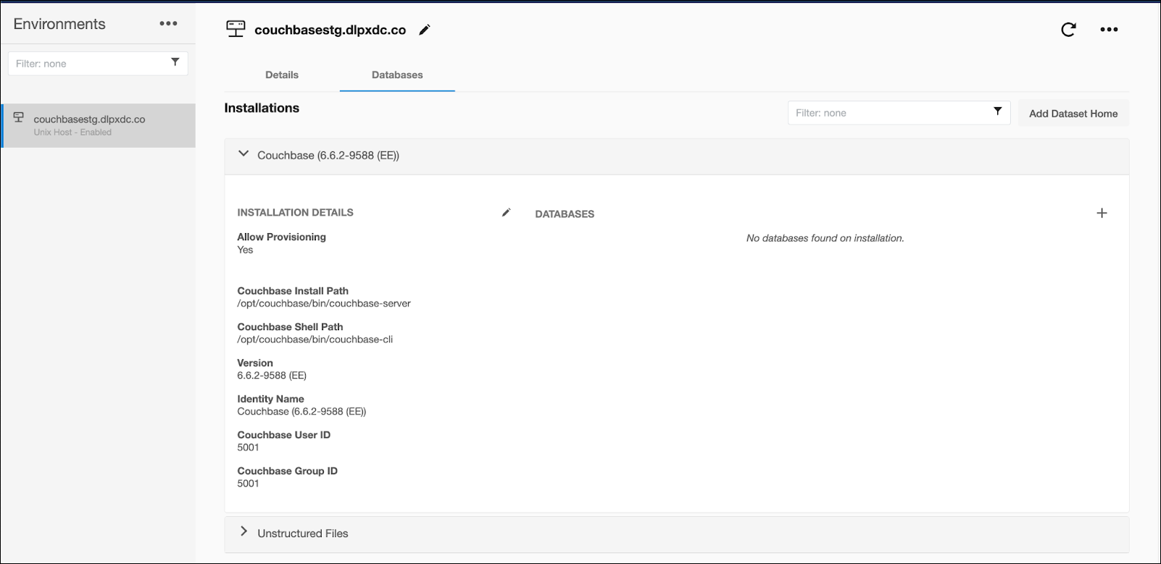1161x564 pixels.
Task: Edit Installation Details using the pencil icon
Action: (506, 212)
